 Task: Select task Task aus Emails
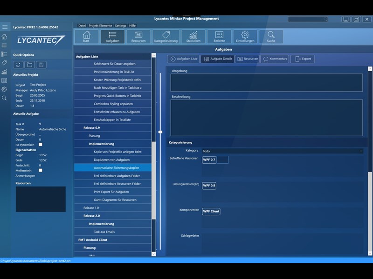(113, 232)
